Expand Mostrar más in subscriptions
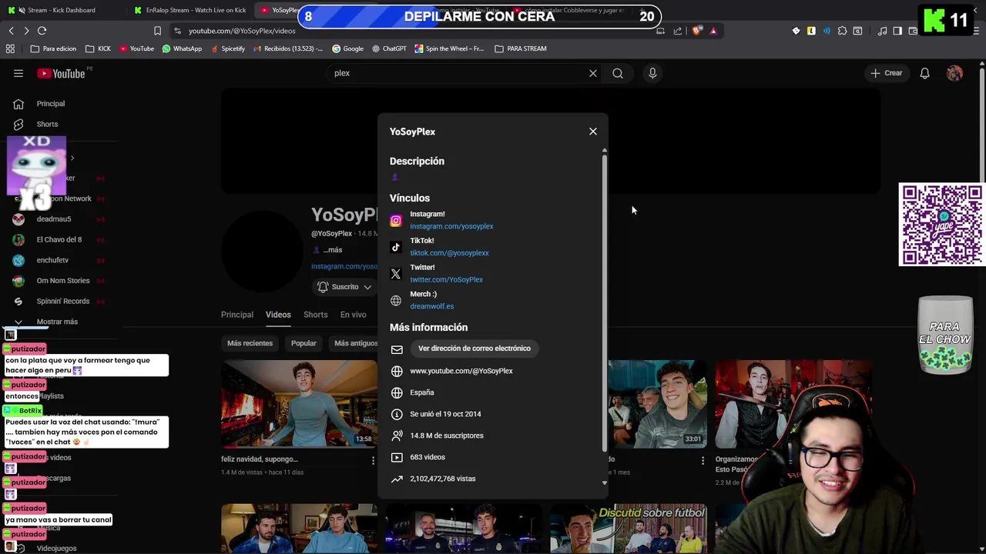986x554 pixels. 57,322
